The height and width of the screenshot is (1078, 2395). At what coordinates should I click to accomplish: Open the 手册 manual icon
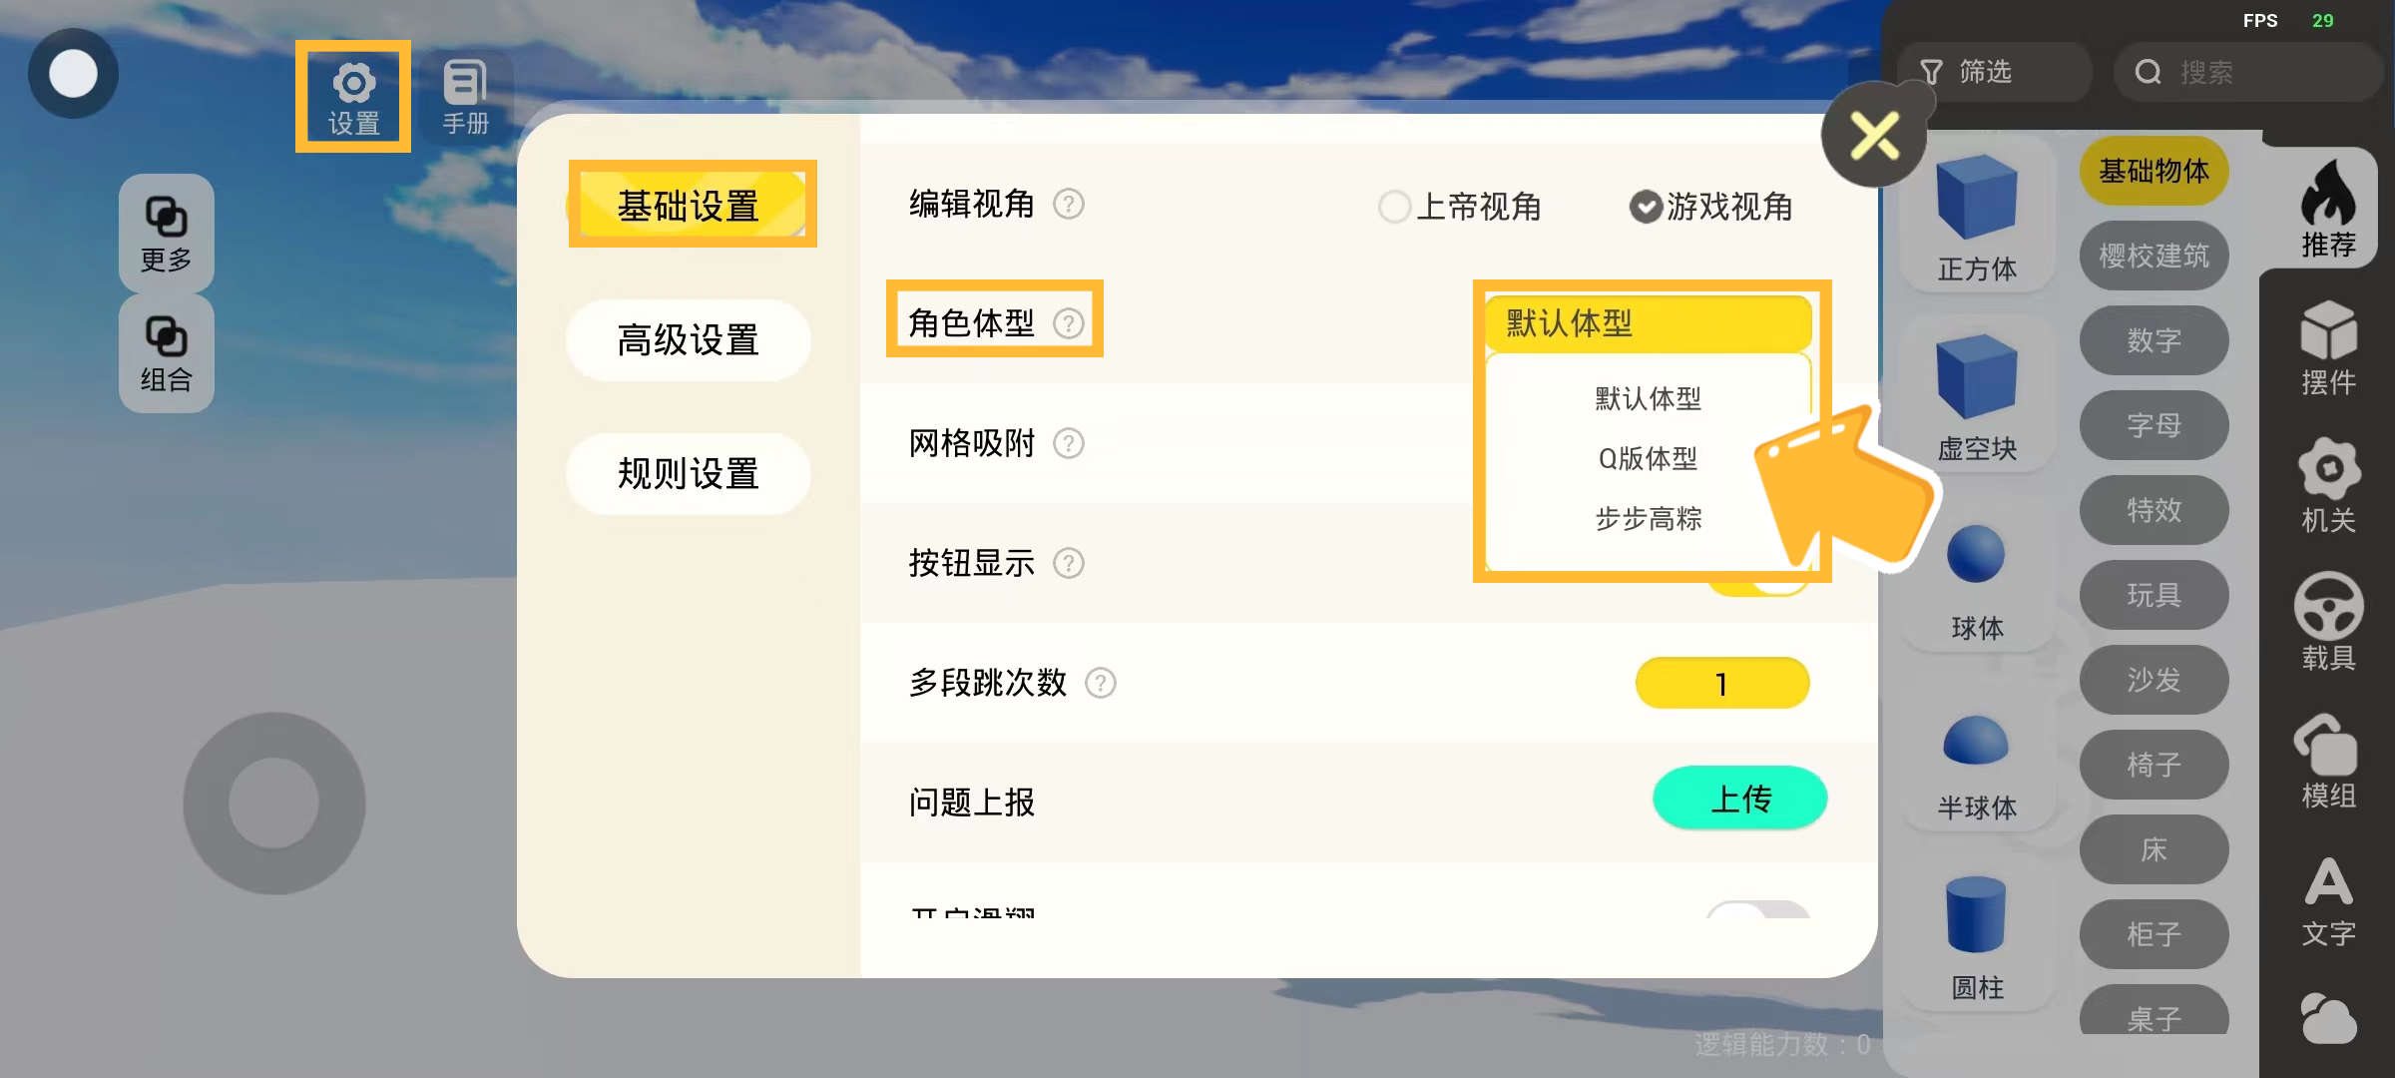[465, 97]
